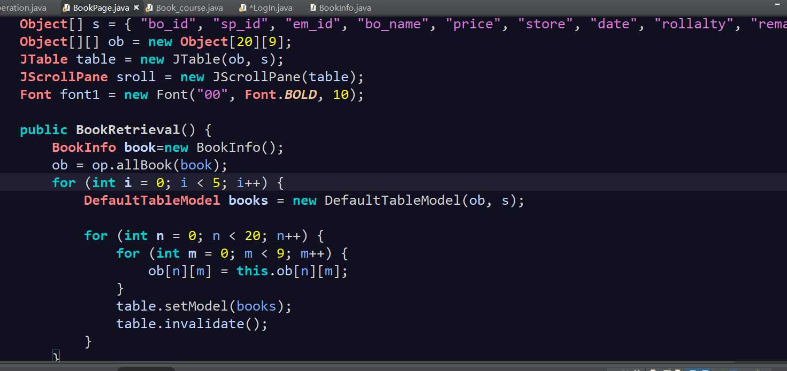Place cursor on "bo_id" string literal
The image size is (787, 371).
(x=169, y=24)
